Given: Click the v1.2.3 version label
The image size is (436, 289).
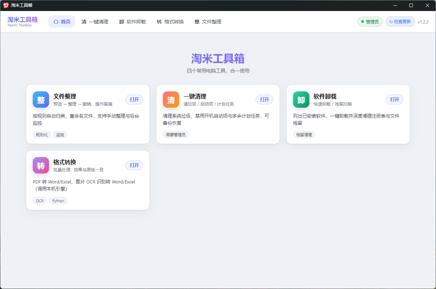Looking at the screenshot, I should (423, 22).
